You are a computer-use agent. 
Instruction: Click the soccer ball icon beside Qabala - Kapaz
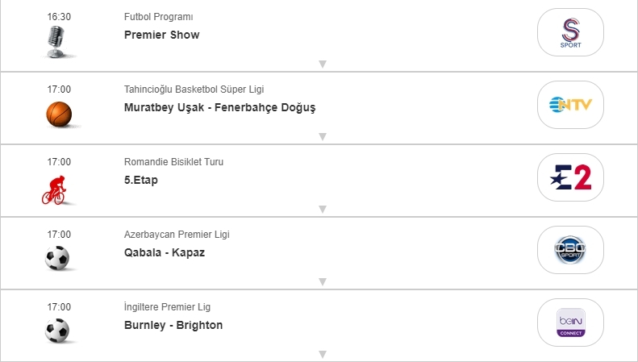(58, 258)
